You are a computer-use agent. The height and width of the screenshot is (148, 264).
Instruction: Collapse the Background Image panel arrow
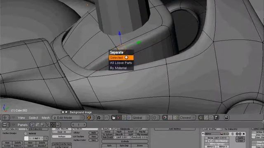point(66,112)
